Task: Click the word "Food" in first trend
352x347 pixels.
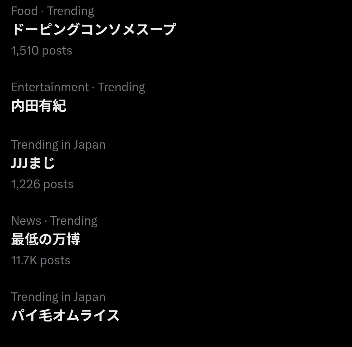Action: 24,11
